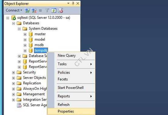Click the first ReportServer database icon
Screen dimensions: 168x115
coord(25,61)
